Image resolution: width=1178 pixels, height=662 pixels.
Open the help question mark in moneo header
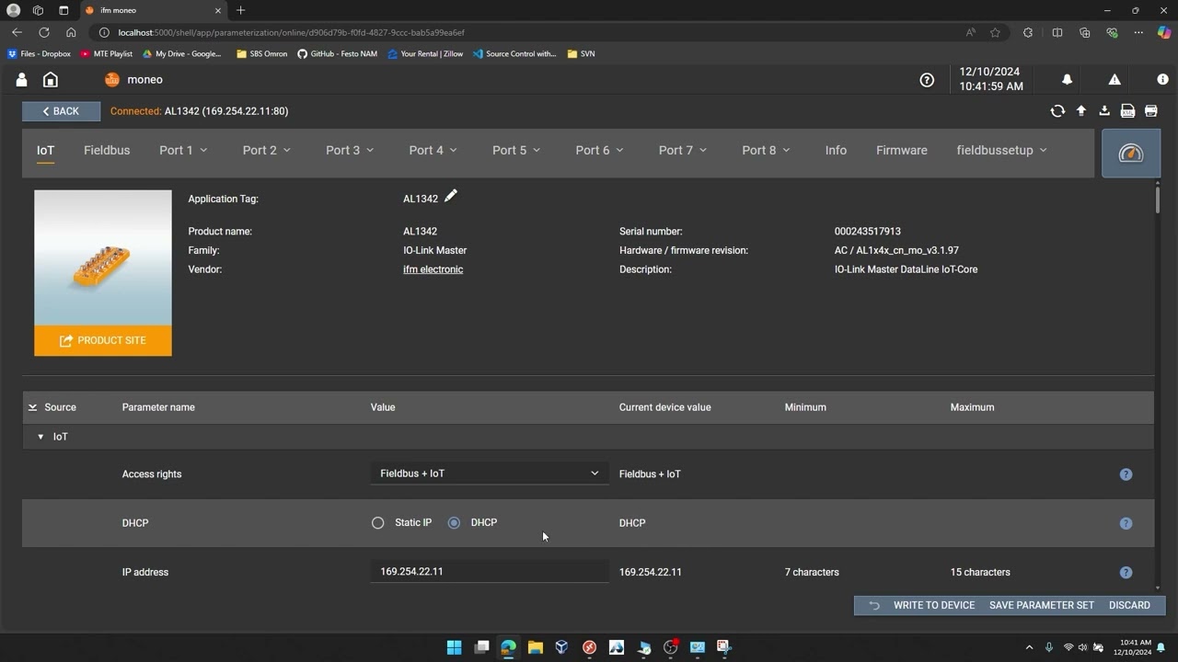[x=927, y=80]
